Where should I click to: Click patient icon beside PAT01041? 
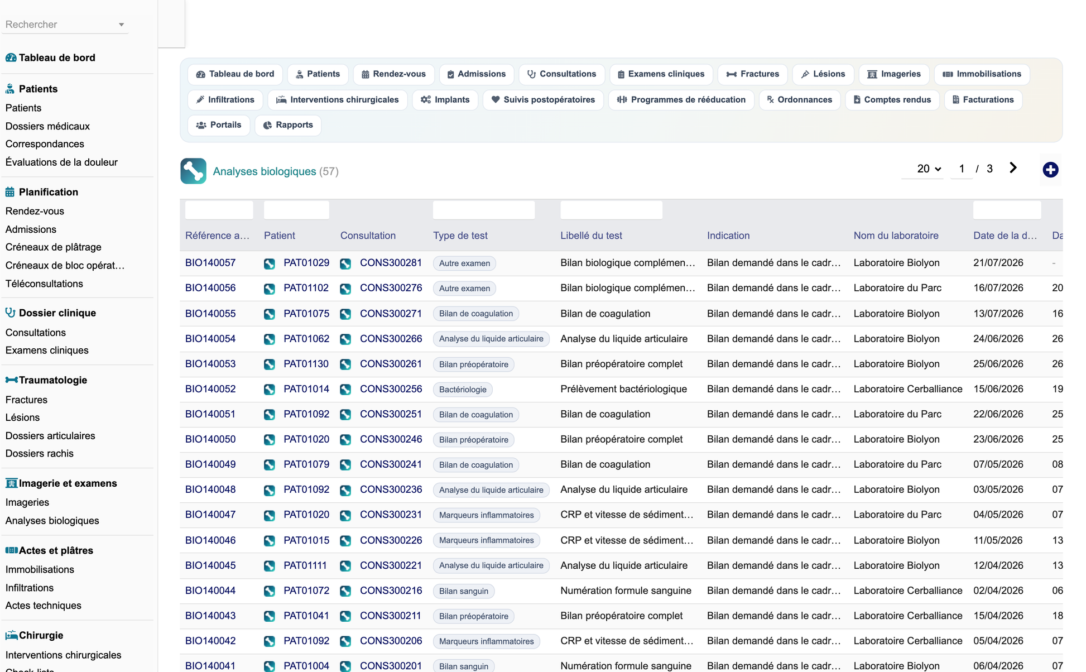[270, 616]
